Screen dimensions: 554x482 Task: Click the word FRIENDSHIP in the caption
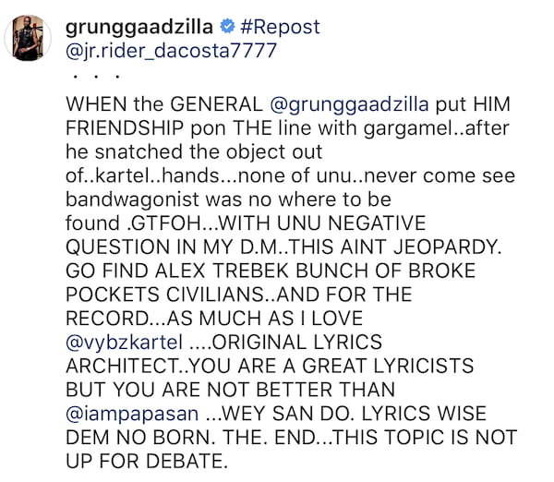[x=125, y=128]
